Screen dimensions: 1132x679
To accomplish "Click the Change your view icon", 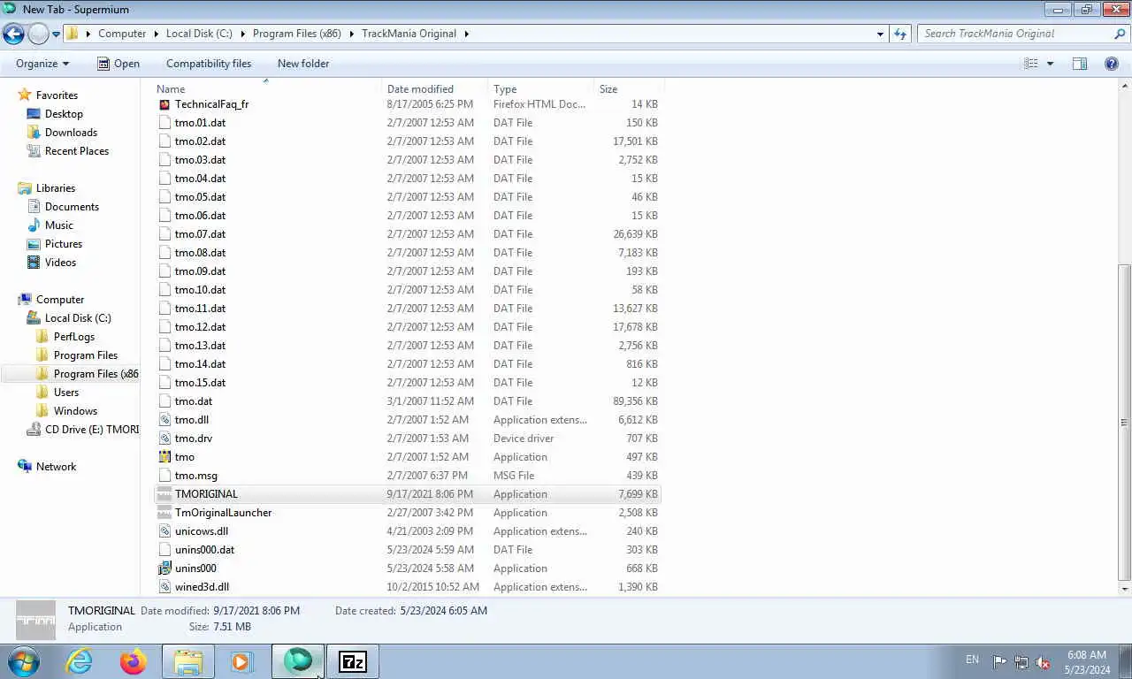I will [1030, 64].
